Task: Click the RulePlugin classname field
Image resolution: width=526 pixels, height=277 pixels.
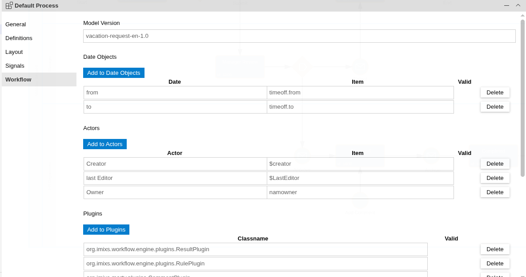Action: pos(255,263)
